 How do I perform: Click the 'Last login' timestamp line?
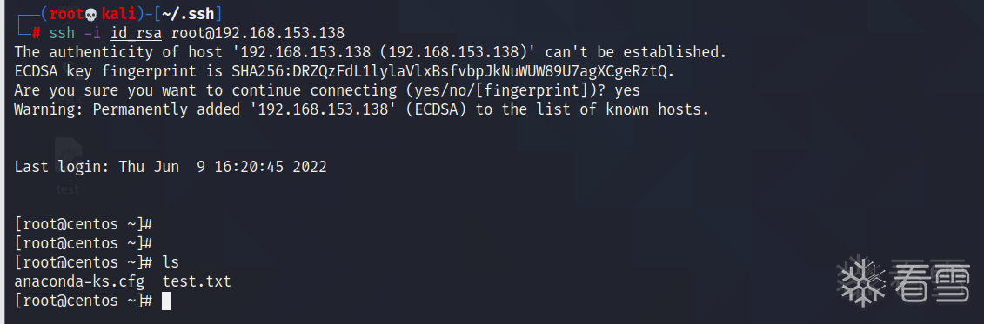click(171, 168)
